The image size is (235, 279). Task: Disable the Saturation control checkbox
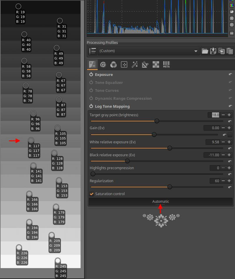coord(92,194)
